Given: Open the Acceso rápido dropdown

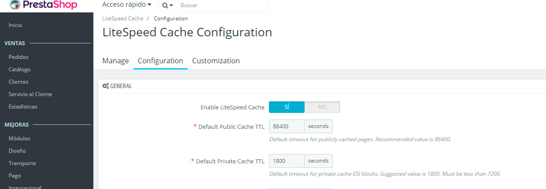Looking at the screenshot, I should click(127, 5).
